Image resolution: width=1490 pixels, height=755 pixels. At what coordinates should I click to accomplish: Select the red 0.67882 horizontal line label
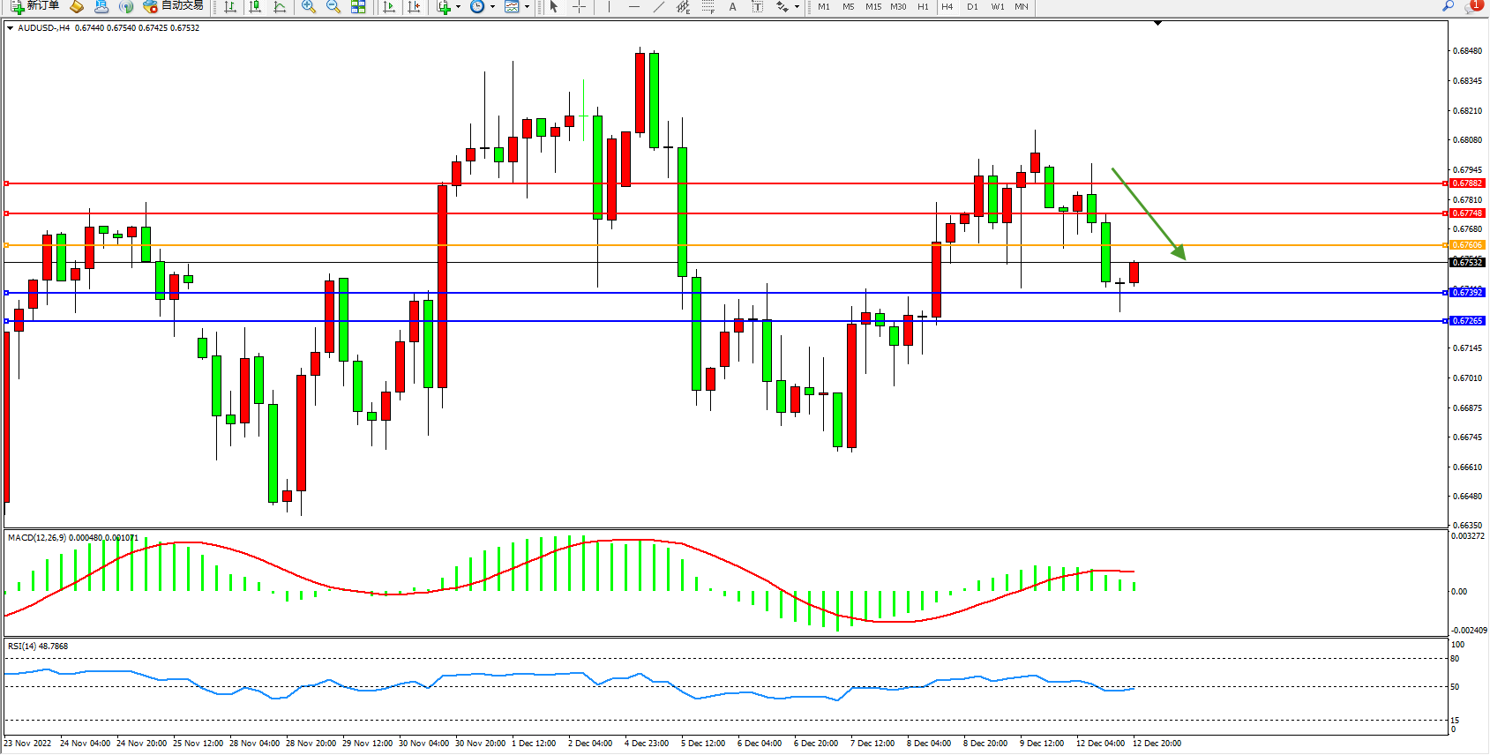[1467, 183]
